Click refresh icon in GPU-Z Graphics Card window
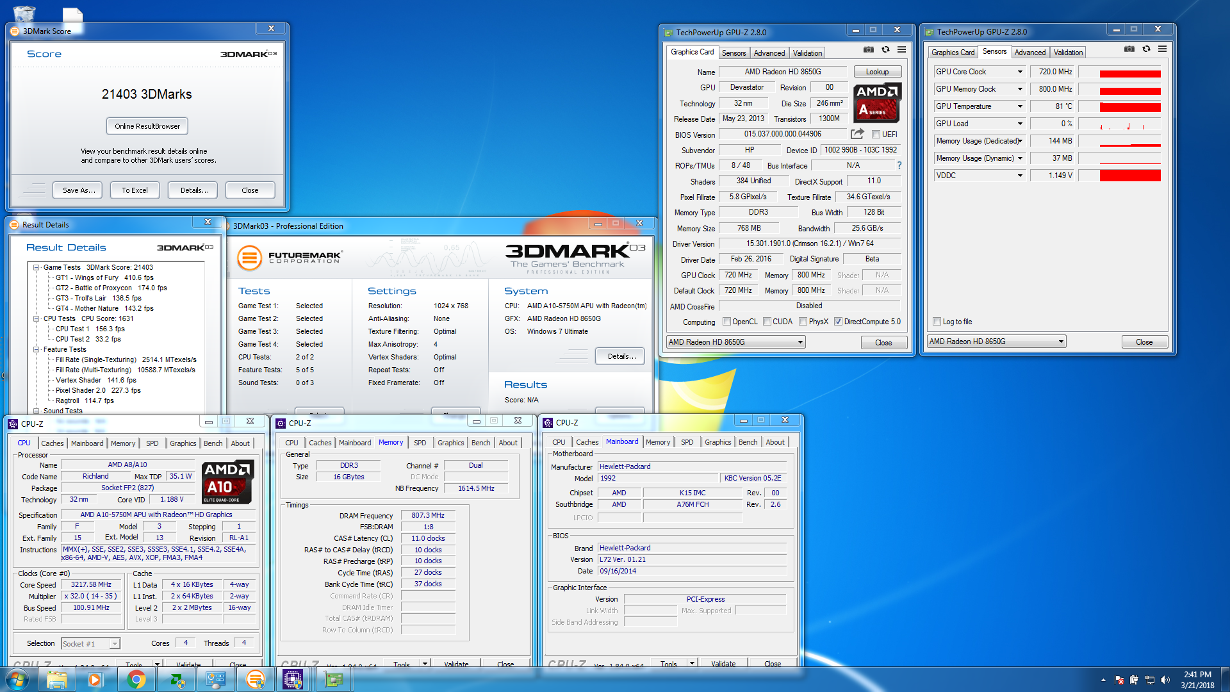The width and height of the screenshot is (1230, 692). click(x=885, y=49)
